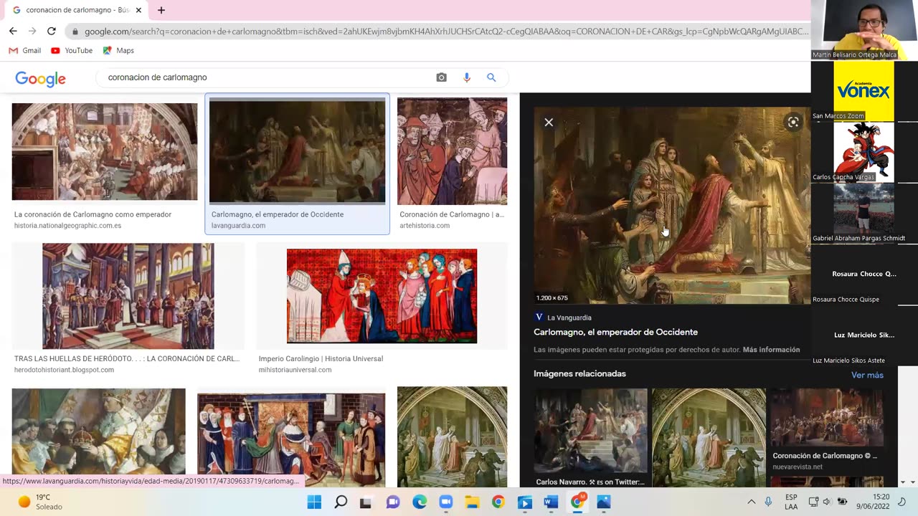Open Photos app from taskbar
The height and width of the screenshot is (516, 918).
coord(604,502)
